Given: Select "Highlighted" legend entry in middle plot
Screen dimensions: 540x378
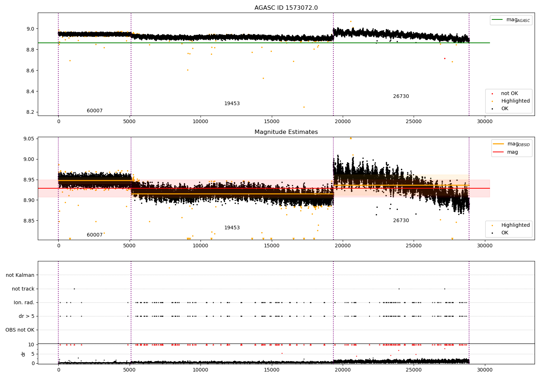Looking at the screenshot, I should point(515,225).
